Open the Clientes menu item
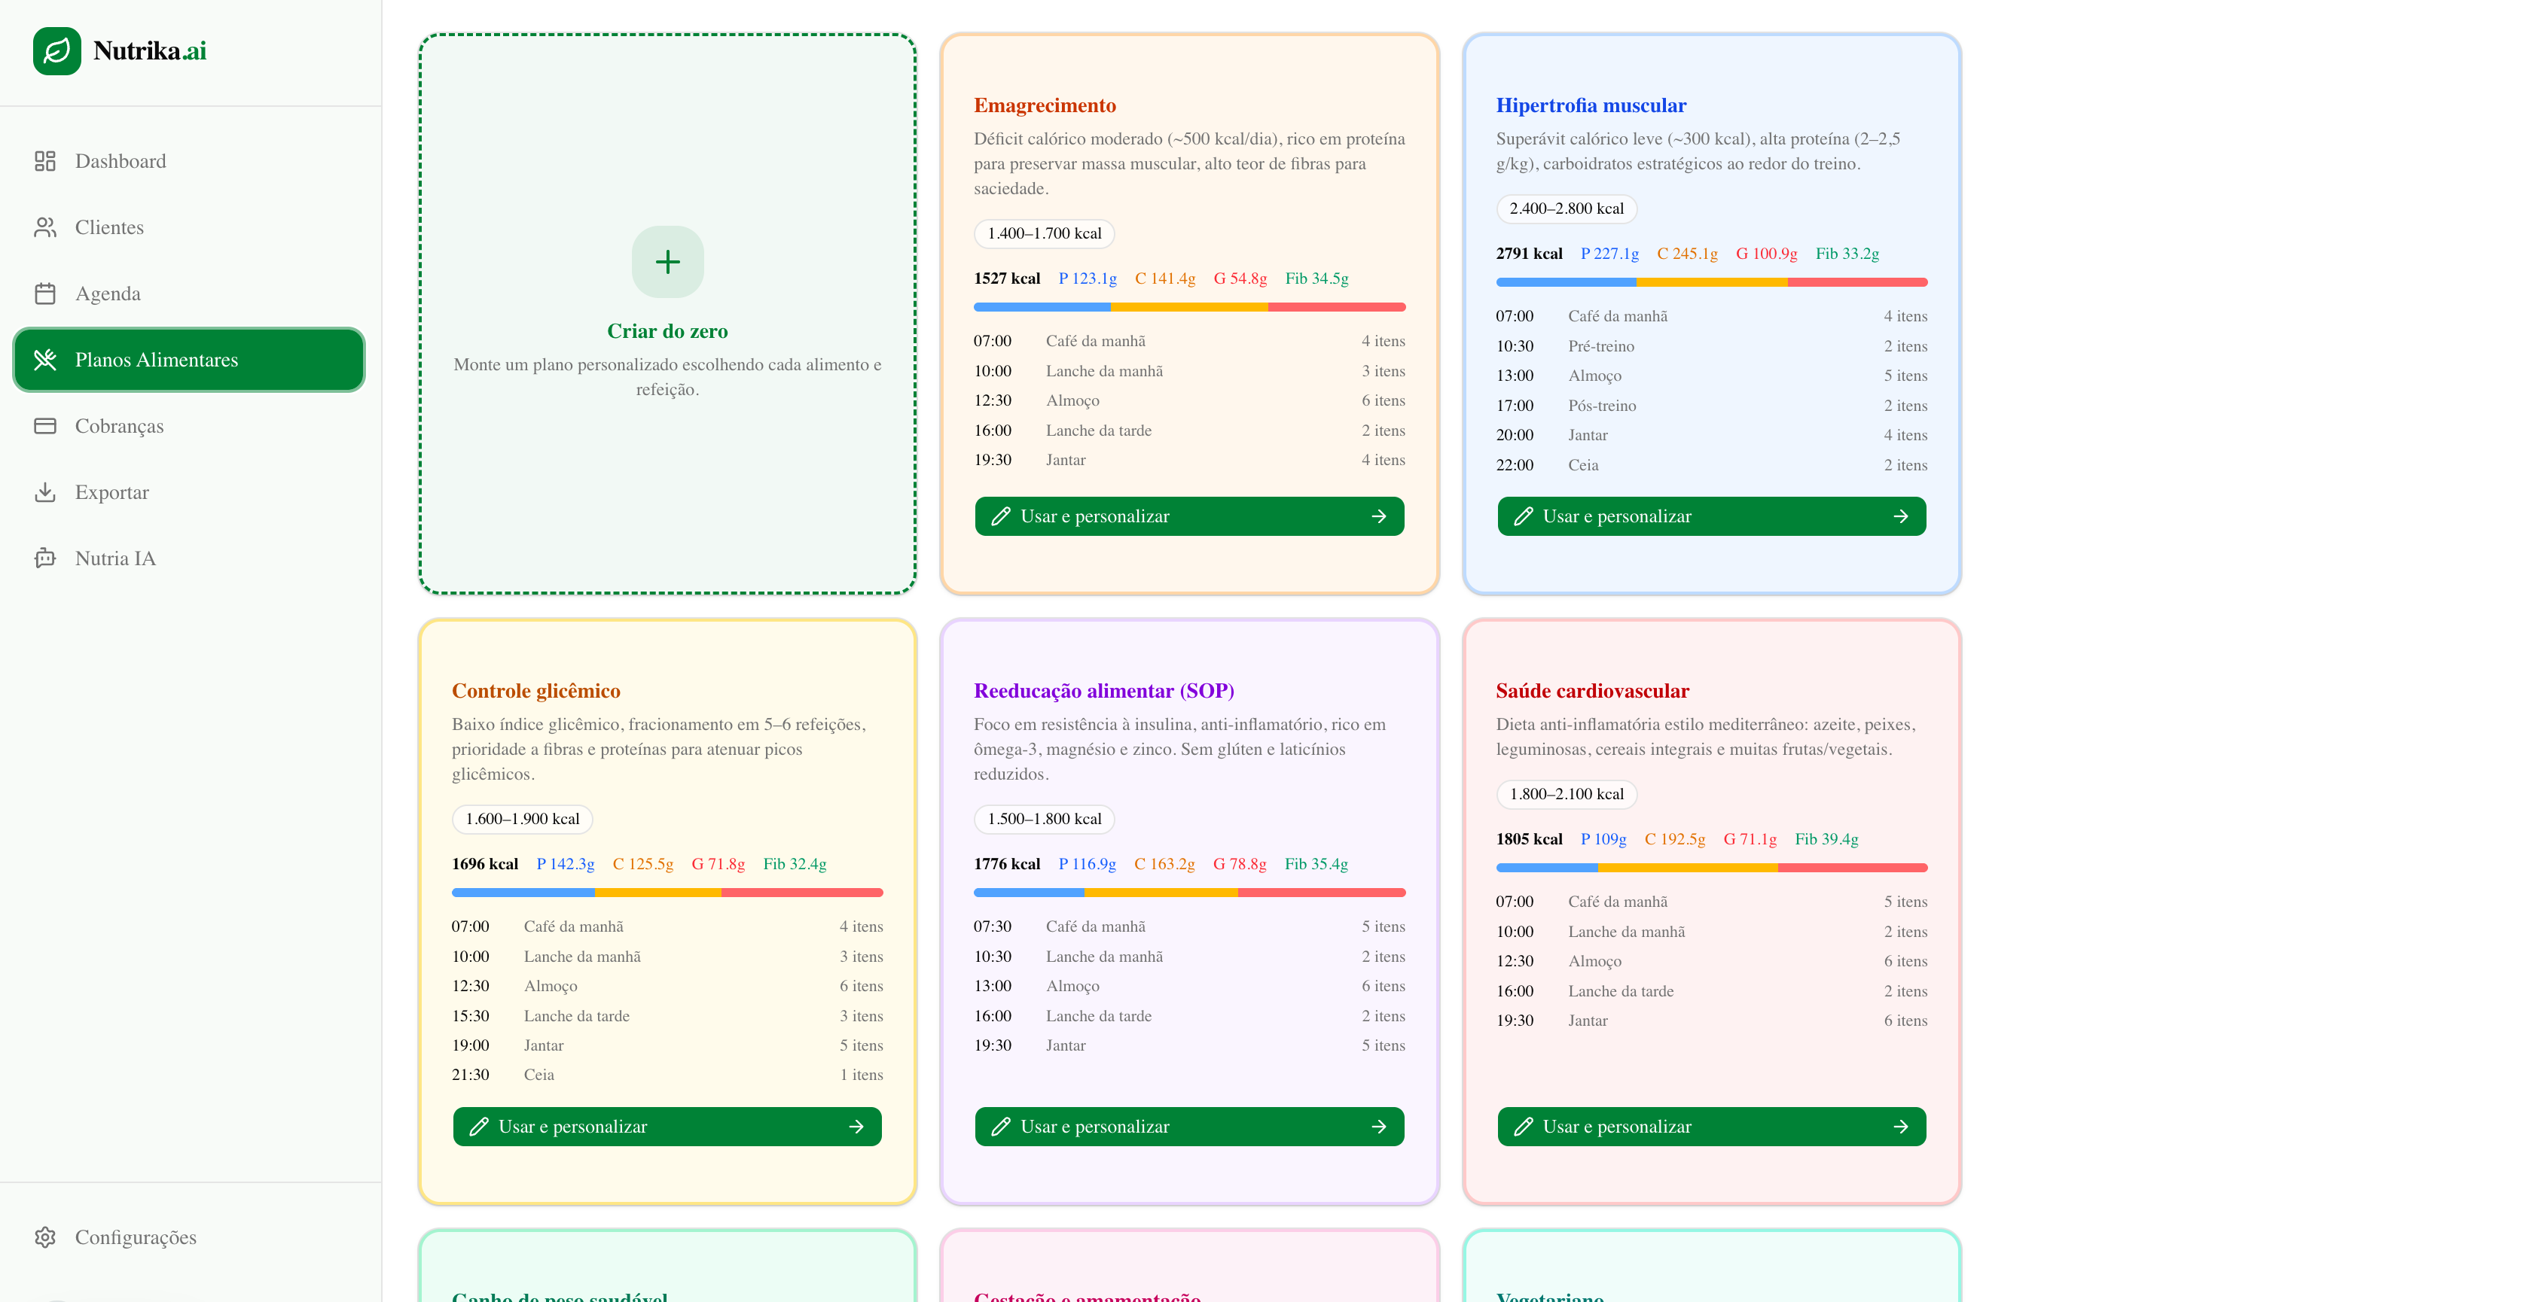The height and width of the screenshot is (1302, 2523). point(189,227)
